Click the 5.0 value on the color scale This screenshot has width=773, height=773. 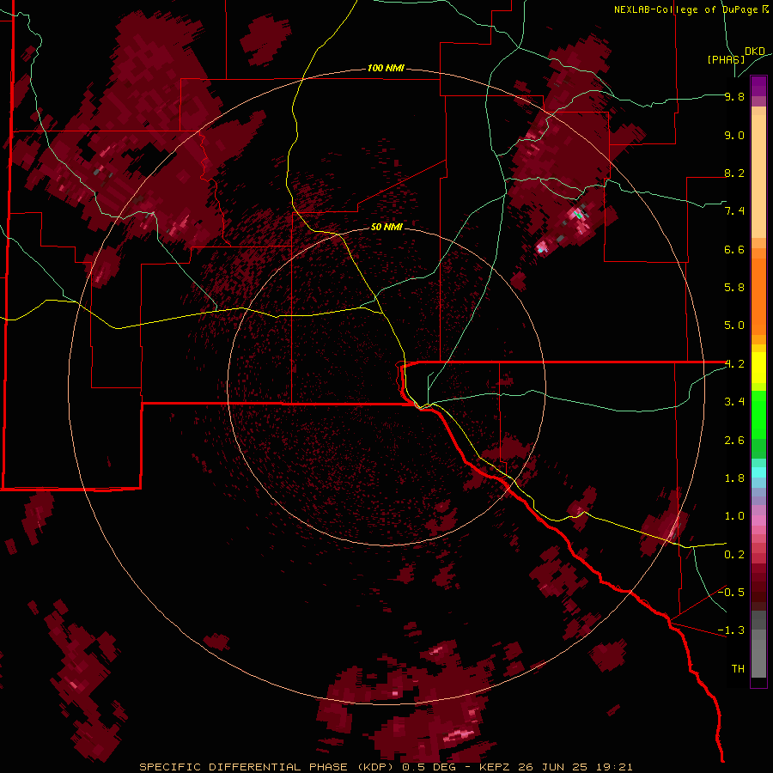[734, 326]
